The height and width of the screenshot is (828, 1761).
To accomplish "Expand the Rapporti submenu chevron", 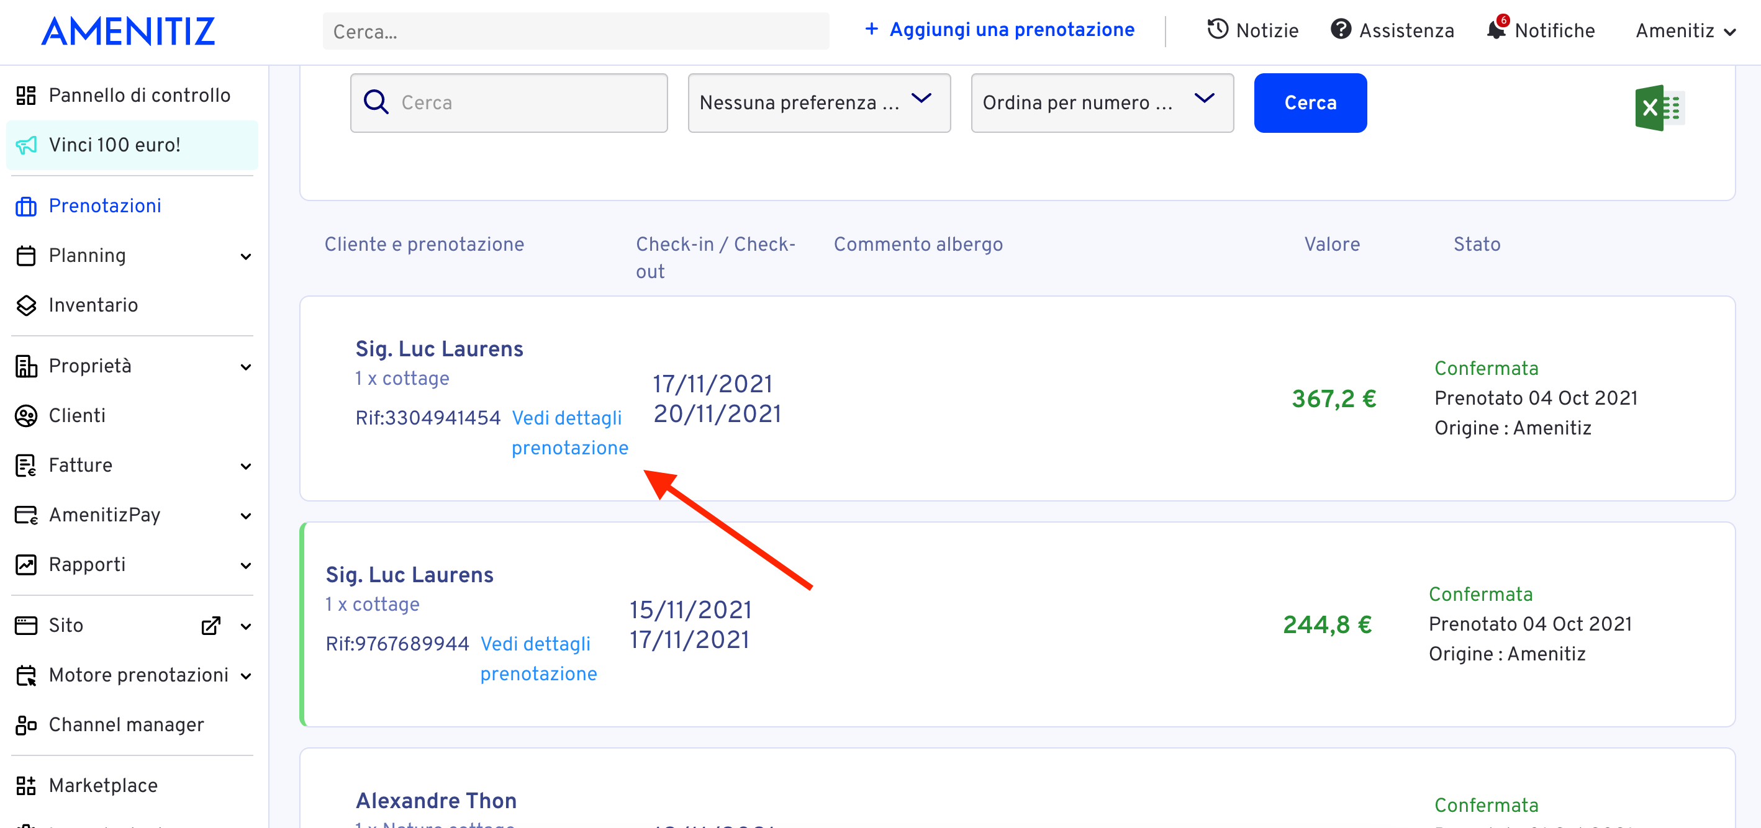I will pos(246,565).
